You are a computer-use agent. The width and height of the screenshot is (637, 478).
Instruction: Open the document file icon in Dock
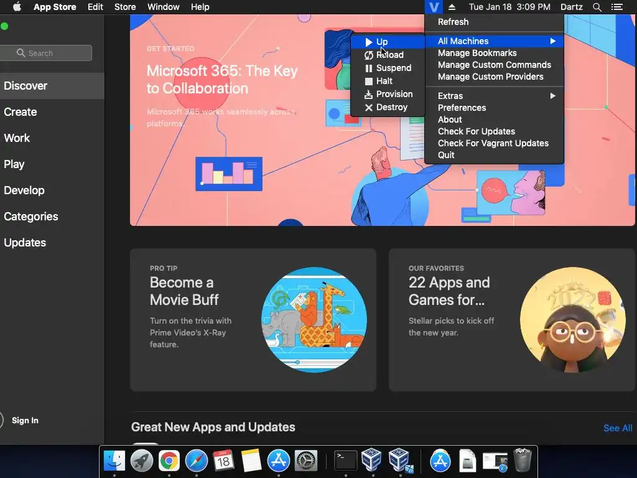pos(467,461)
